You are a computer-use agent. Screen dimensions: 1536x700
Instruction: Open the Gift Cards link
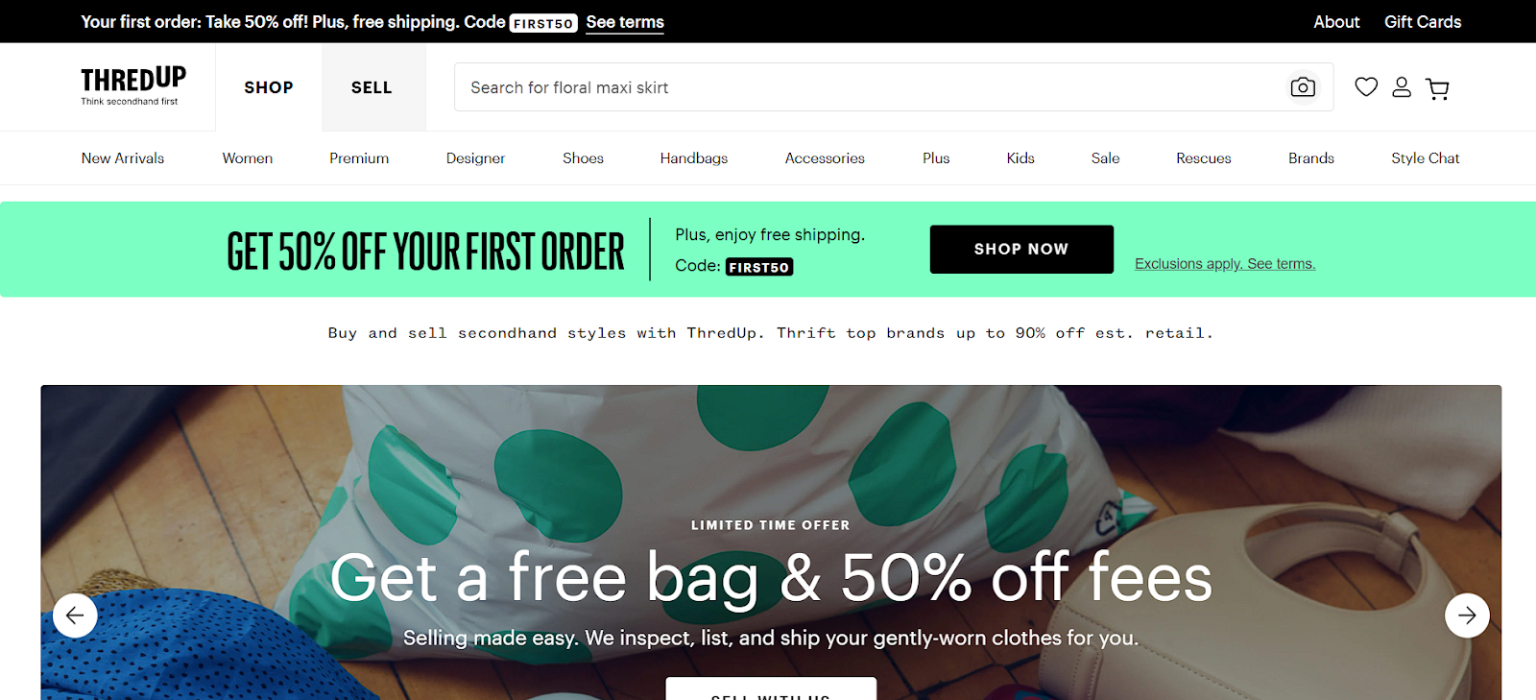click(x=1423, y=22)
